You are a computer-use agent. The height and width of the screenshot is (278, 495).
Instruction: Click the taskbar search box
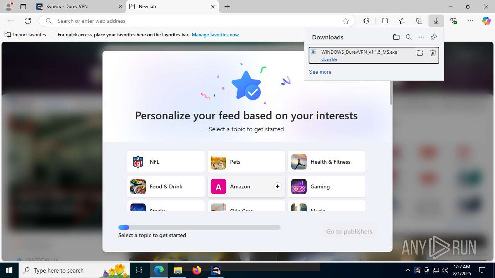pyautogui.click(x=74, y=270)
